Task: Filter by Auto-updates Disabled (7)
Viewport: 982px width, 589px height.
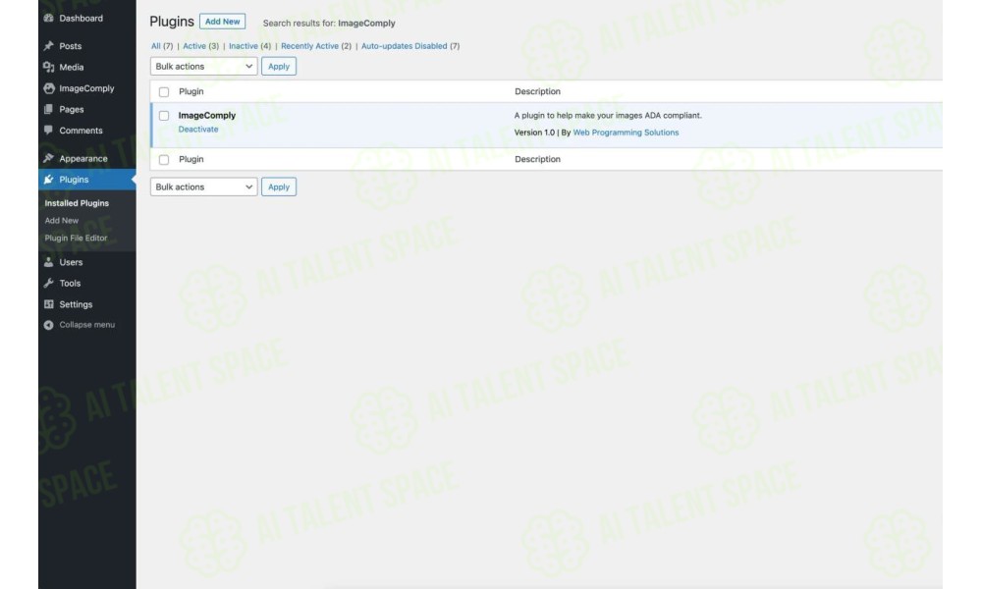Action: pos(410,46)
